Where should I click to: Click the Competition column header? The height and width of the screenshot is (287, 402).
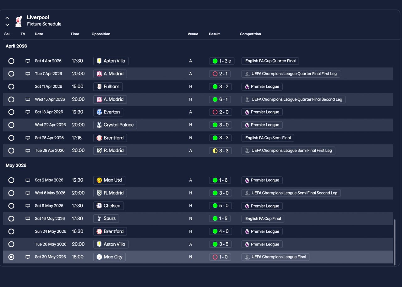pyautogui.click(x=250, y=34)
